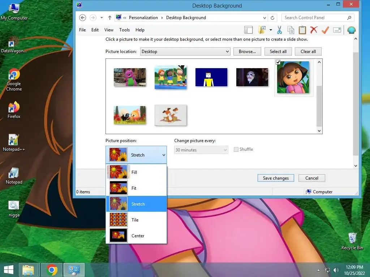Open the 30 minutes interval dropdown
Screen dimensions: 370x277
(201, 150)
